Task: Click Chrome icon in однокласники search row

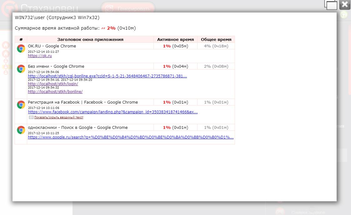Action: click(21, 130)
